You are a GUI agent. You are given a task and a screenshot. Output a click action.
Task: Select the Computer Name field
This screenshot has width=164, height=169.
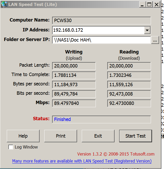click(101, 21)
